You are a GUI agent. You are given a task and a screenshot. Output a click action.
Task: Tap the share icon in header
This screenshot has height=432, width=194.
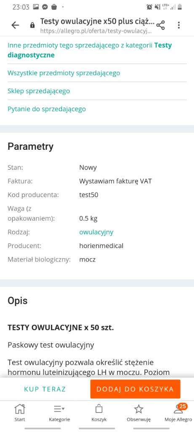(160, 25)
